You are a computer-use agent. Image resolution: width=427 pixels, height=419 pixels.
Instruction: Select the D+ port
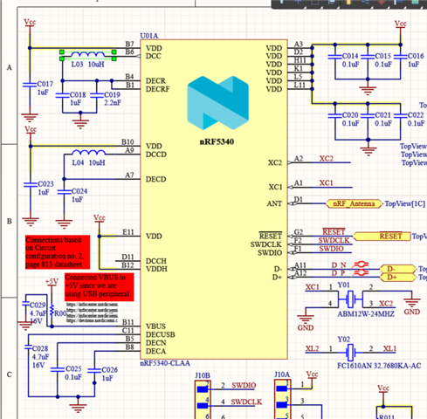tap(398, 278)
